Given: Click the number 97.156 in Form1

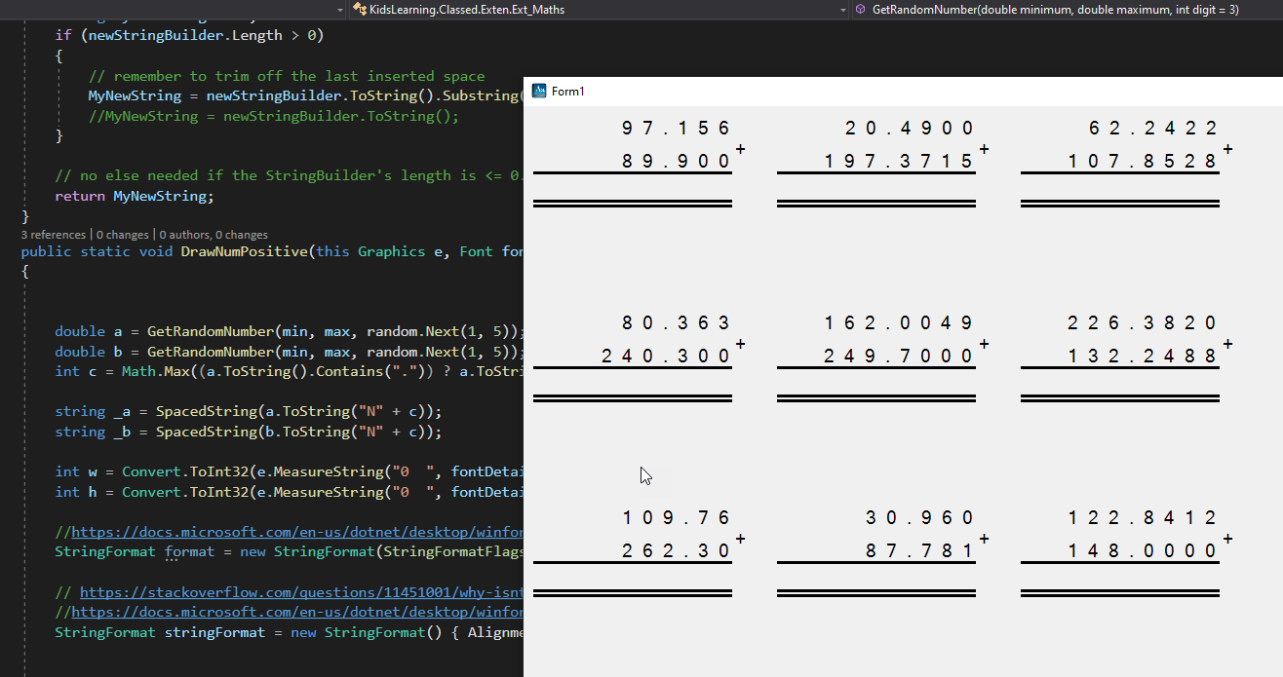Looking at the screenshot, I should point(676,129).
